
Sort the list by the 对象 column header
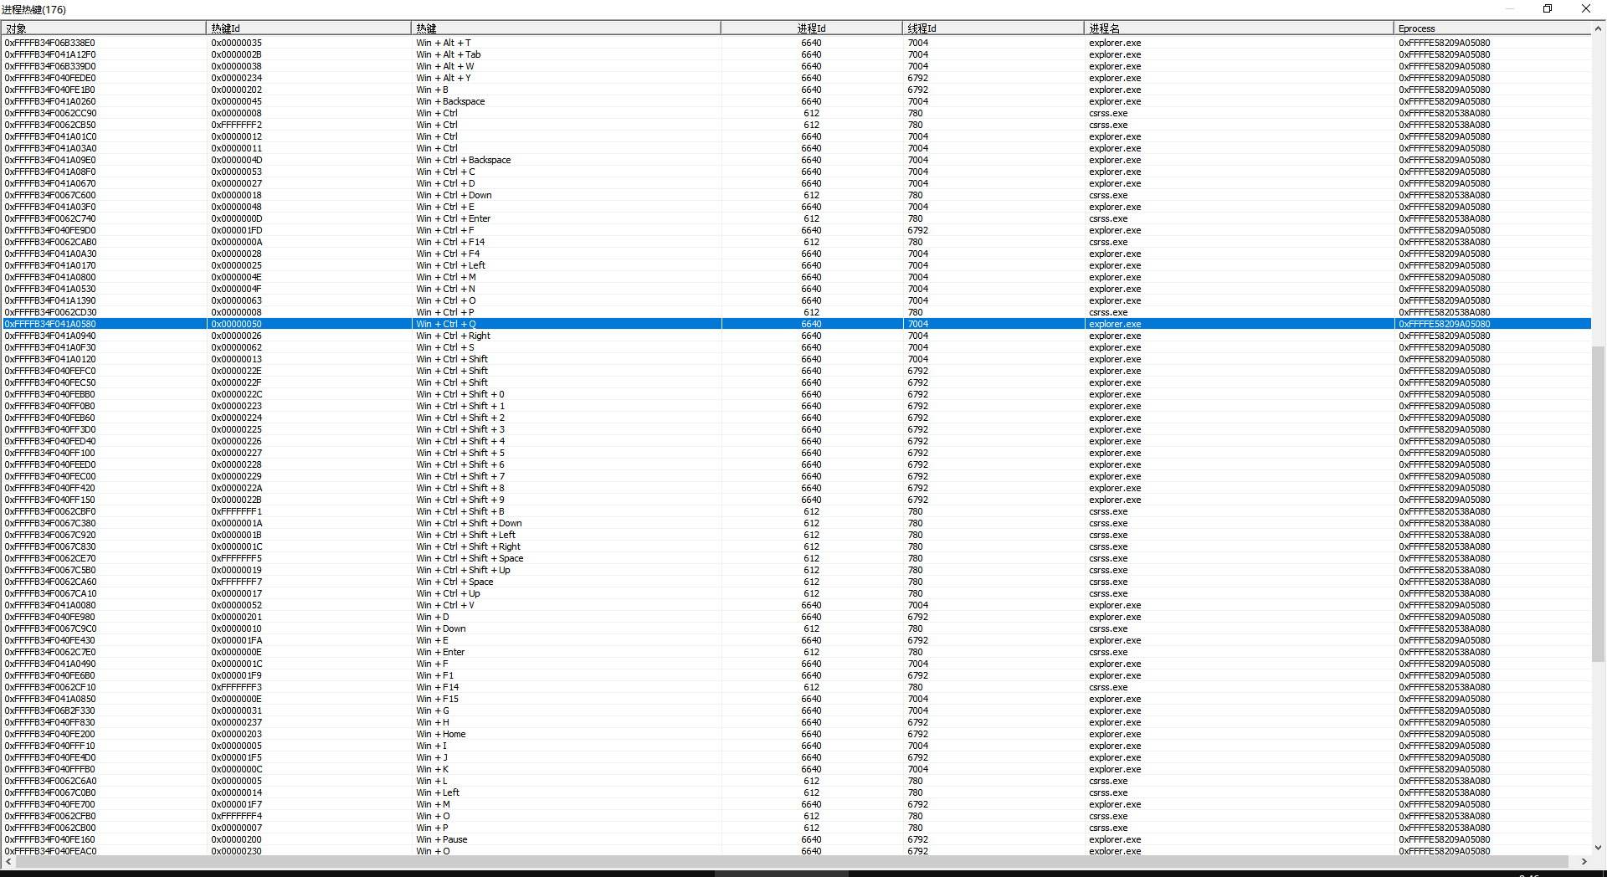pyautogui.click(x=104, y=28)
